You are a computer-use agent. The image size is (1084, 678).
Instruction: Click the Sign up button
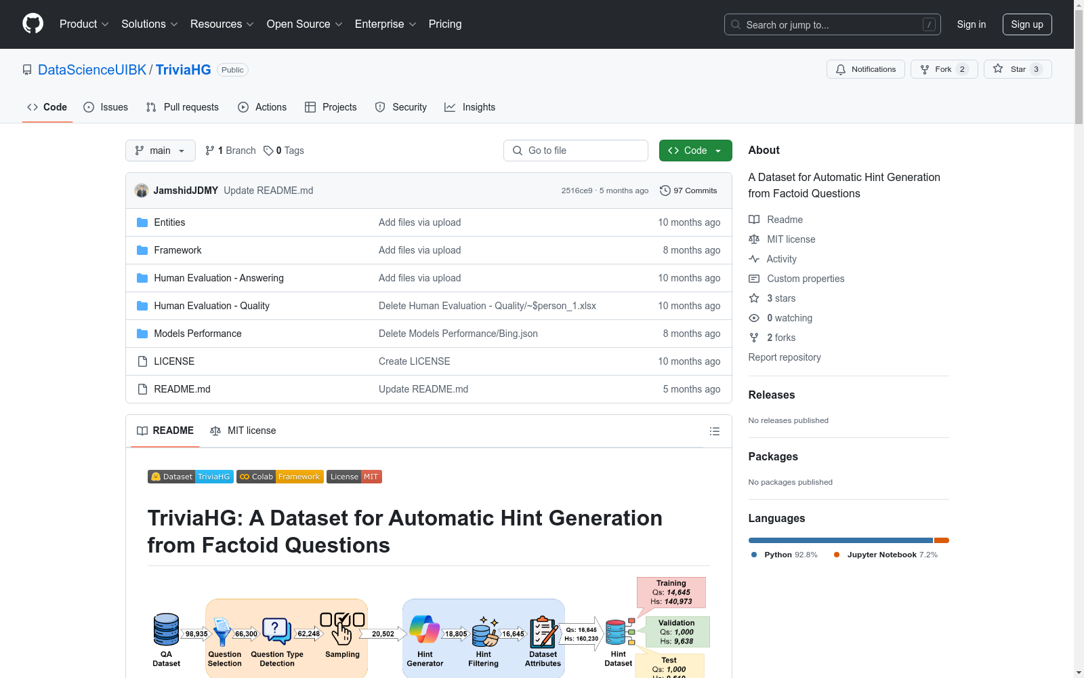(1027, 24)
